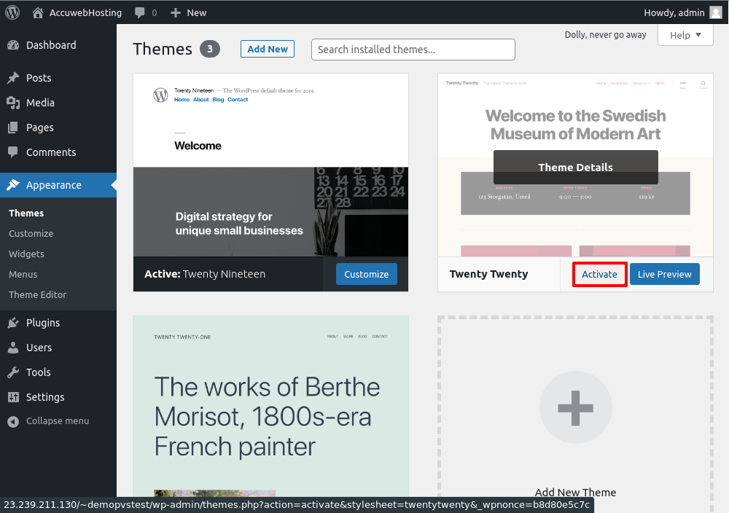Viewport: 729px width, 513px height.
Task: Click the Collapse menu arrow icon
Action: tap(13, 421)
